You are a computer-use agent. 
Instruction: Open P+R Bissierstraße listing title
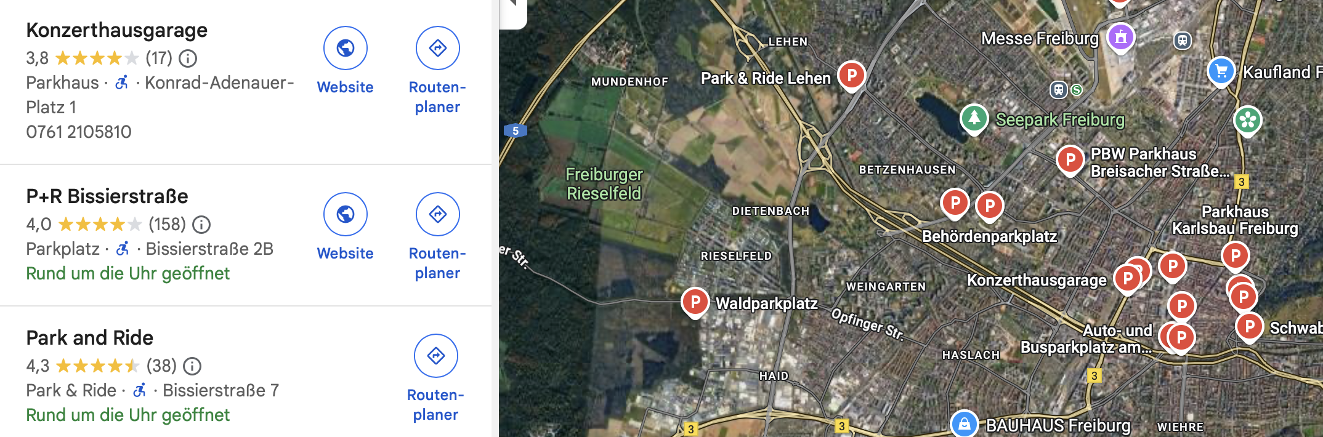[x=107, y=196]
